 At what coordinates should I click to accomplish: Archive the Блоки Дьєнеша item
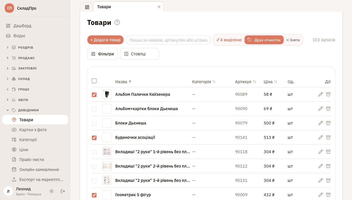click(x=328, y=123)
